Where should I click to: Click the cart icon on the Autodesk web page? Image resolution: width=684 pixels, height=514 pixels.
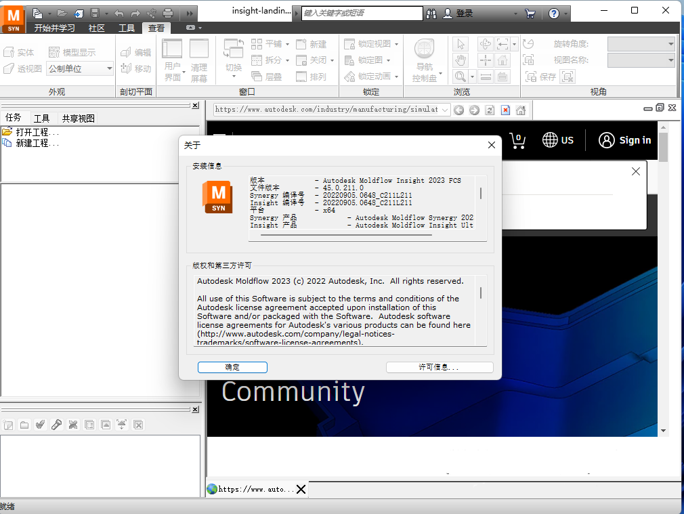pos(517,140)
